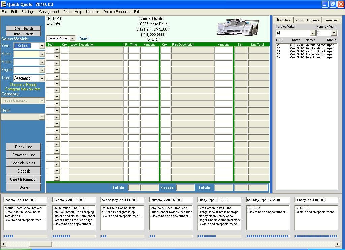Switch to the Estimates tab

tap(283, 20)
